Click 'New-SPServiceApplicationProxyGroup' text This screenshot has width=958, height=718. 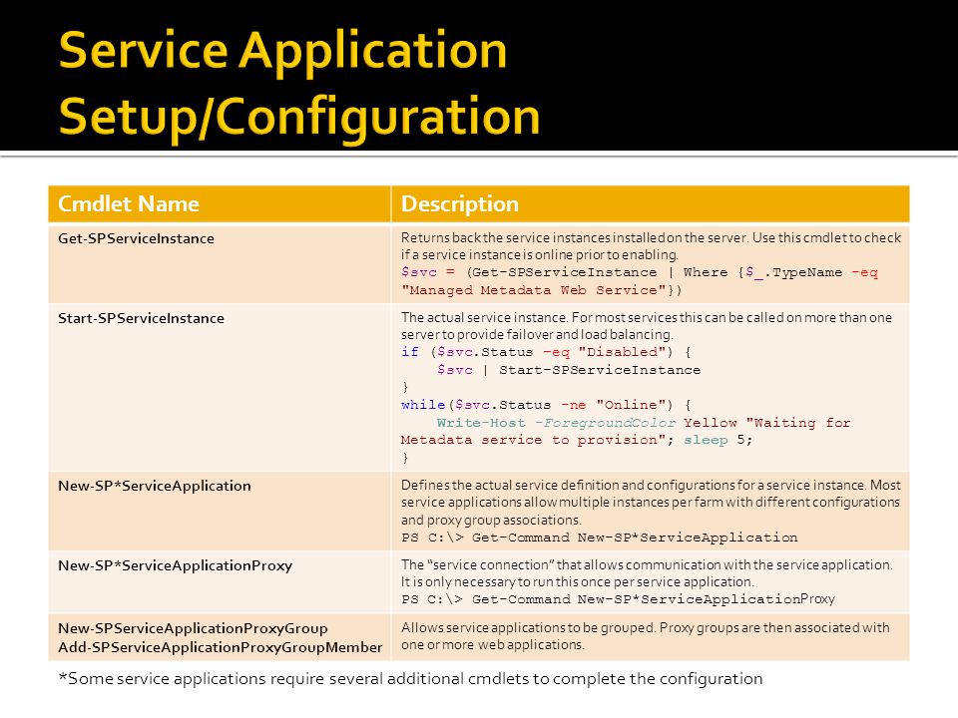pos(193,628)
